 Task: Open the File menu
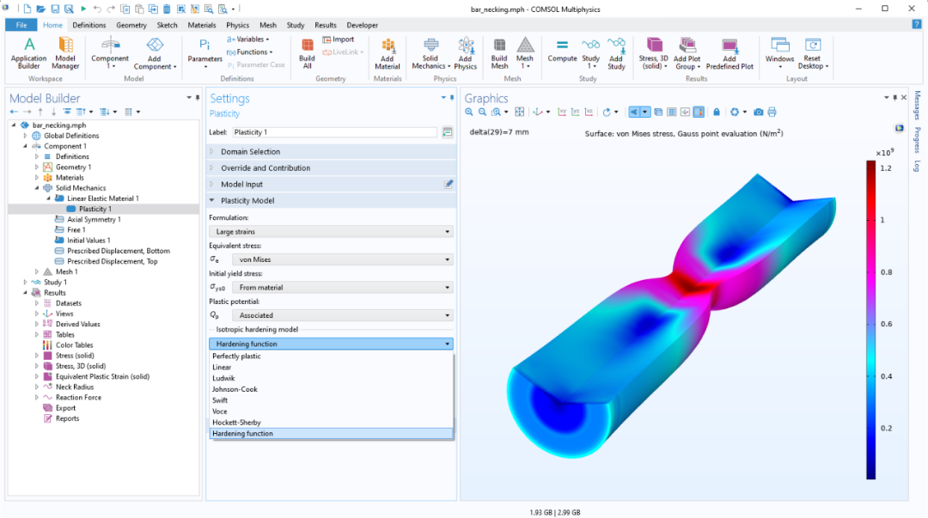pyautogui.click(x=21, y=25)
